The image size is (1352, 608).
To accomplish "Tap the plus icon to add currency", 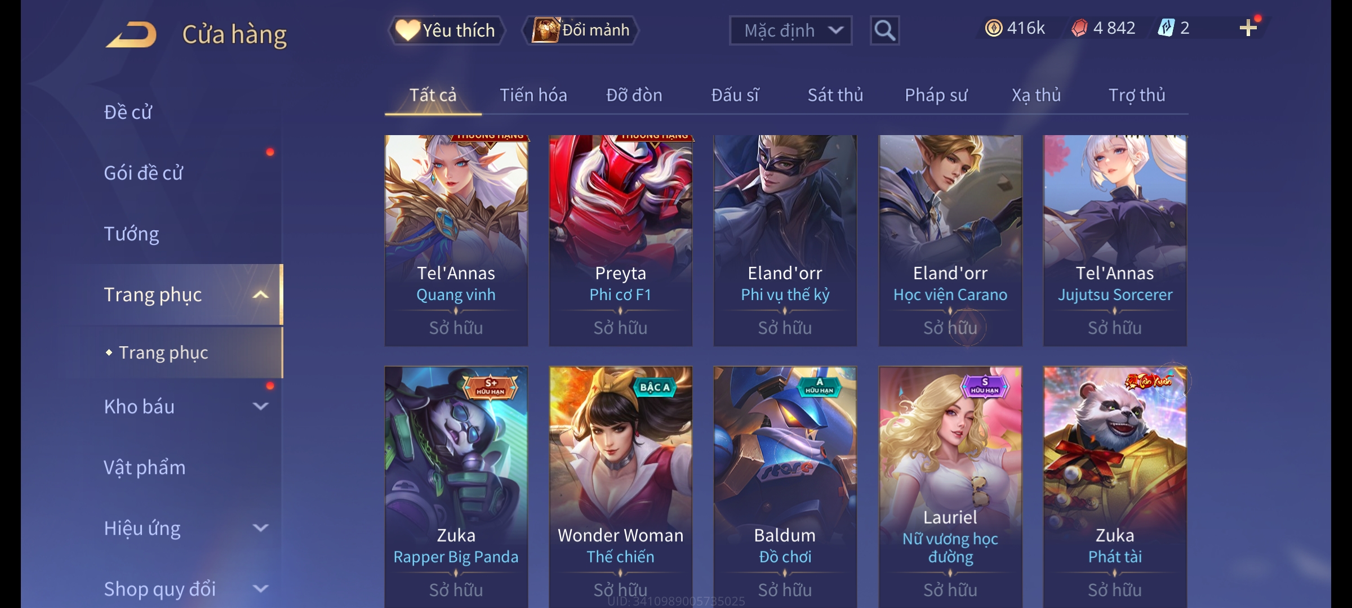I will click(x=1248, y=28).
